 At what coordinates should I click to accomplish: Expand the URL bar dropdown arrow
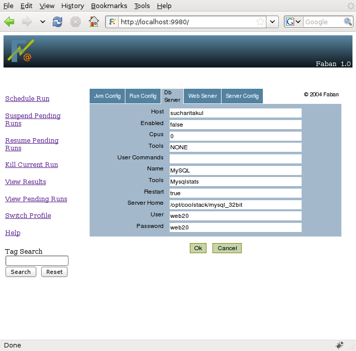[273, 22]
